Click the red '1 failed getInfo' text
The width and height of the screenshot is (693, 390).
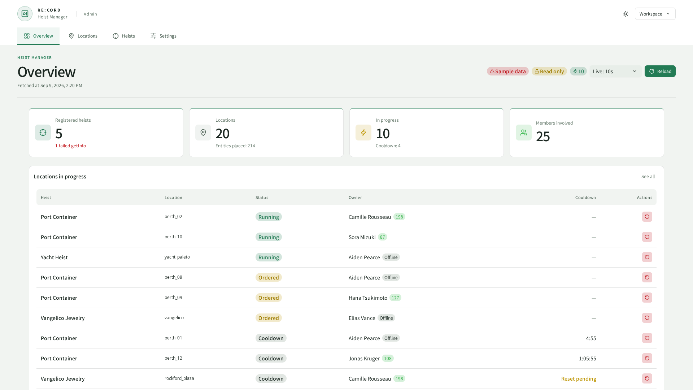pos(70,146)
